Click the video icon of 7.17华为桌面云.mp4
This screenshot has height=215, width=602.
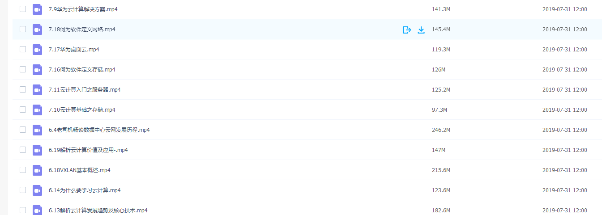(x=38, y=50)
